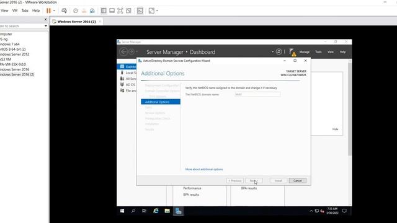This screenshot has height=223, width=397.
Task: Select the PA-VM-ESX-9.0.0 entry
Action: pos(13,64)
